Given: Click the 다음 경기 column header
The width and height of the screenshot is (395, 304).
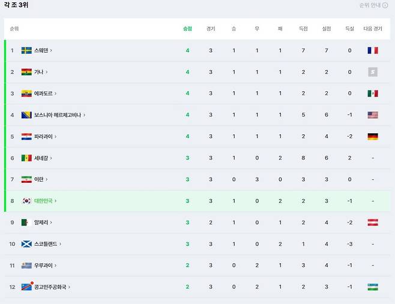Looking at the screenshot, I should (373, 29).
